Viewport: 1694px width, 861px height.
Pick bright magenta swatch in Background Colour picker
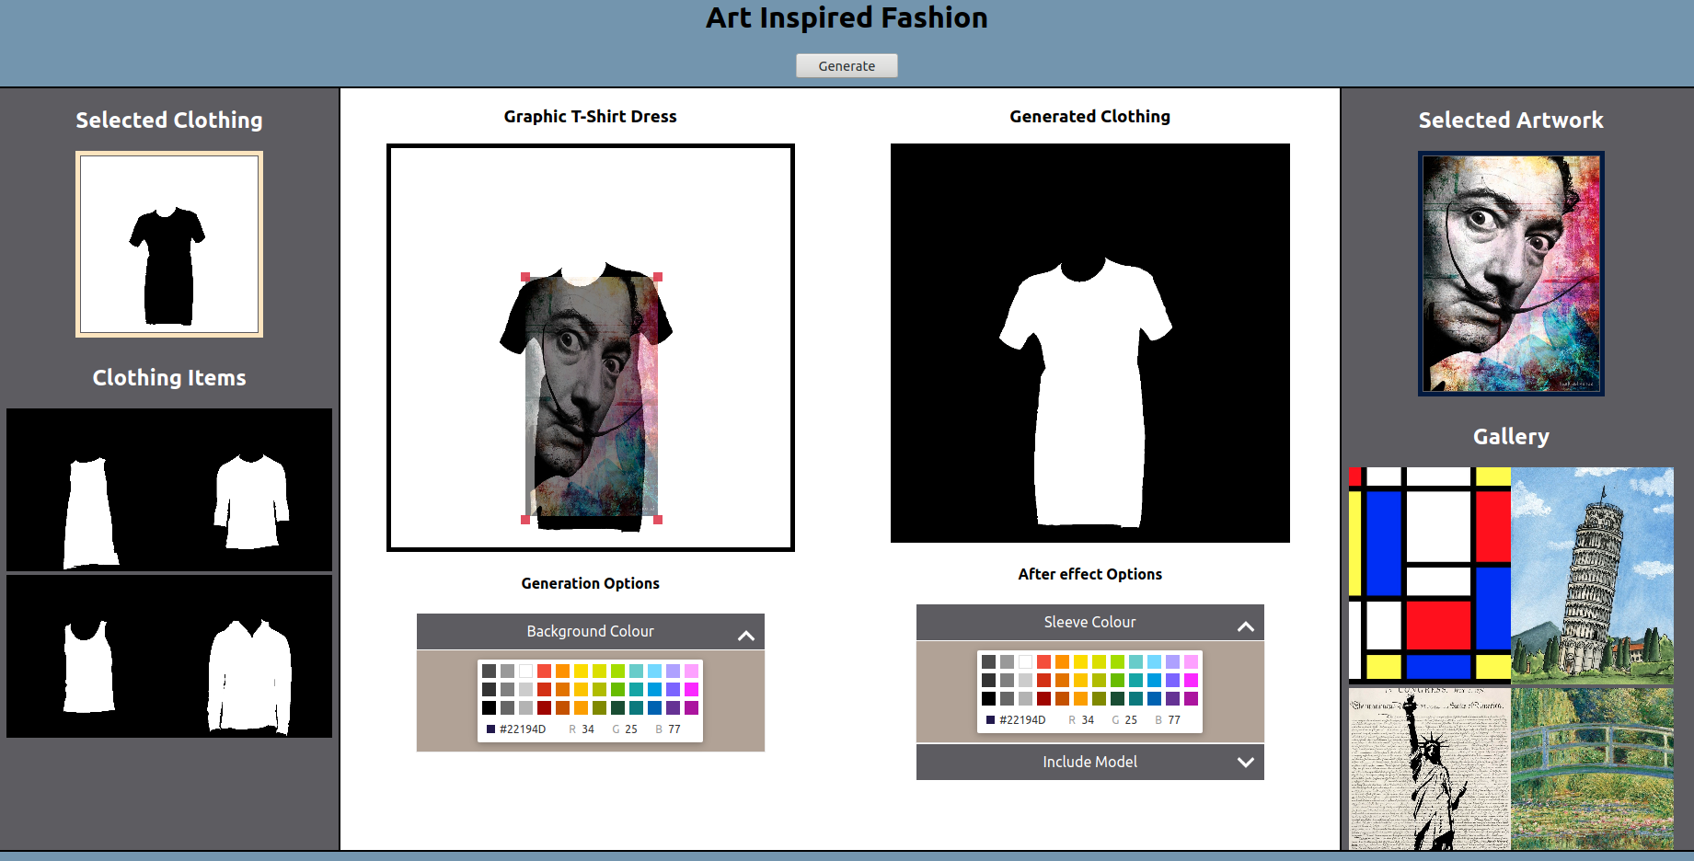pyautogui.click(x=691, y=689)
